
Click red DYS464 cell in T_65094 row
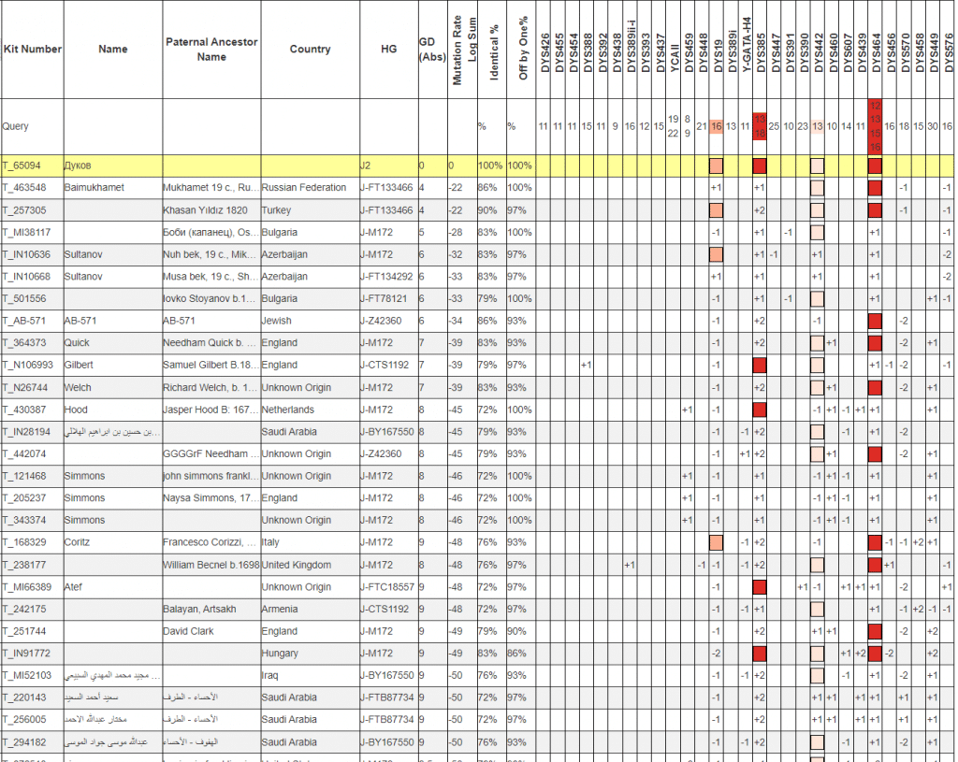tap(876, 166)
